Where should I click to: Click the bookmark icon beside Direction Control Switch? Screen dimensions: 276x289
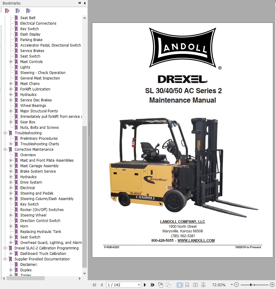click(16, 221)
